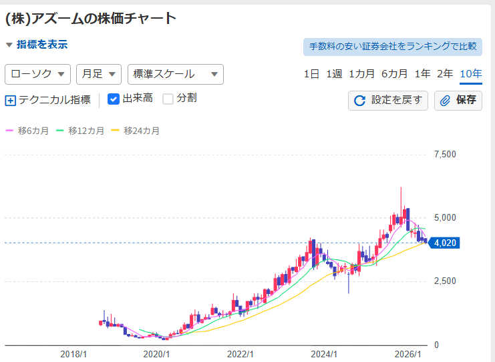The height and width of the screenshot is (362, 495).
Task: Open the 標準スケール scale dropdown
Action: [176, 75]
